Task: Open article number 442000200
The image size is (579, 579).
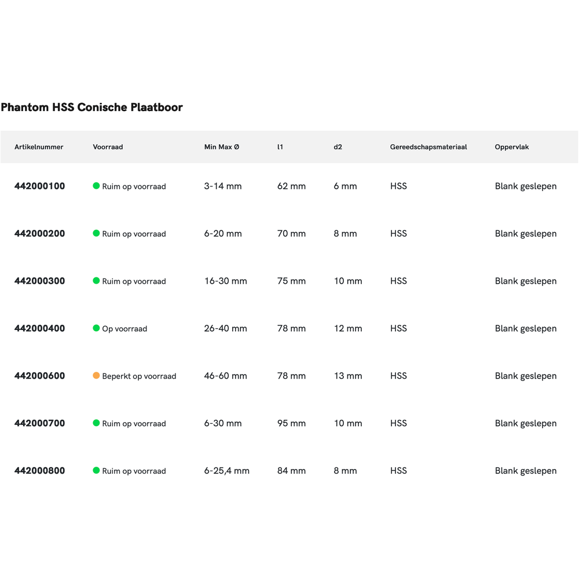Action: tap(40, 234)
